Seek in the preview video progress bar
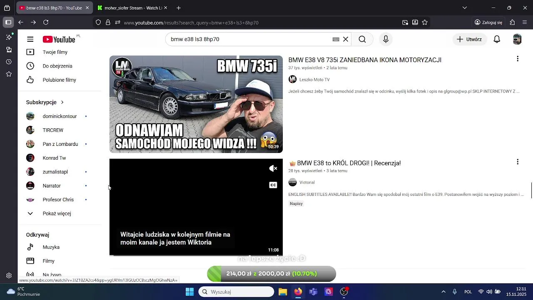 tap(196, 255)
